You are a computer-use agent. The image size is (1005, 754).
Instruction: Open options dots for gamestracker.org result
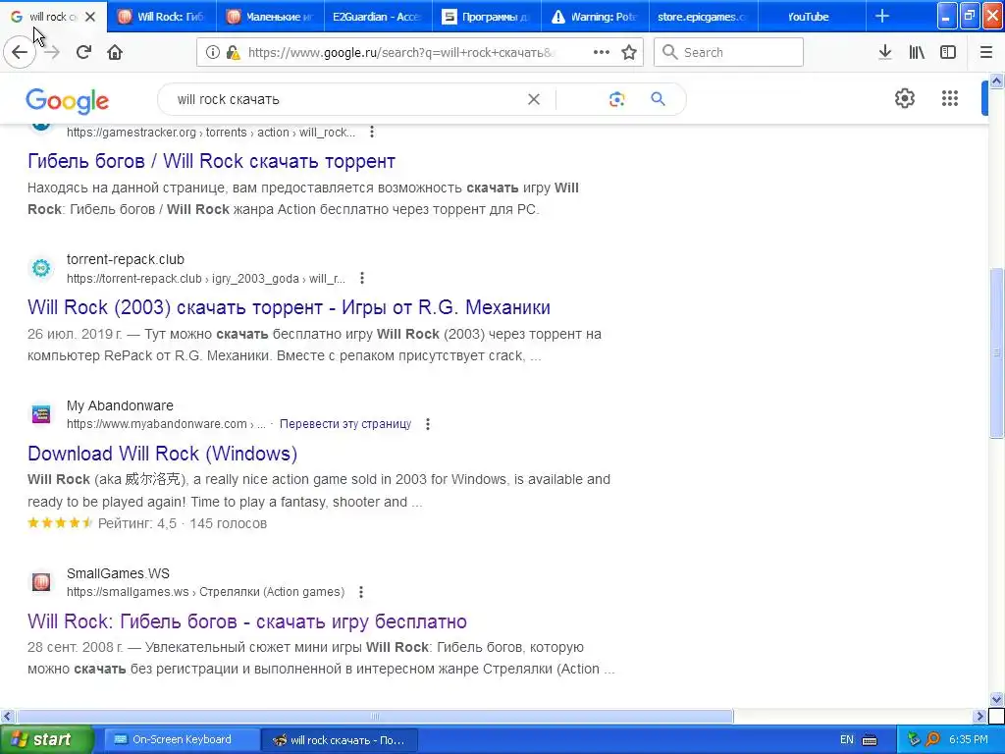tap(372, 133)
